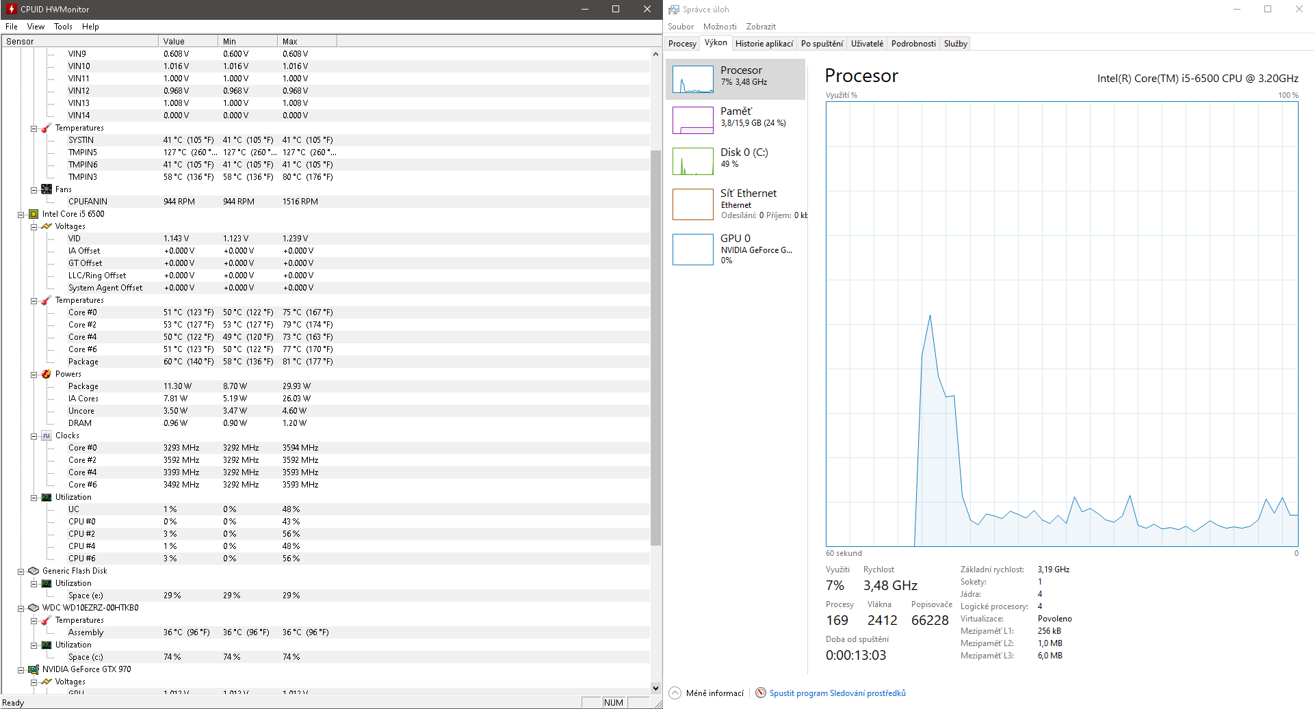Click the Fans node fan icon
1315x709 pixels.
pyautogui.click(x=47, y=189)
